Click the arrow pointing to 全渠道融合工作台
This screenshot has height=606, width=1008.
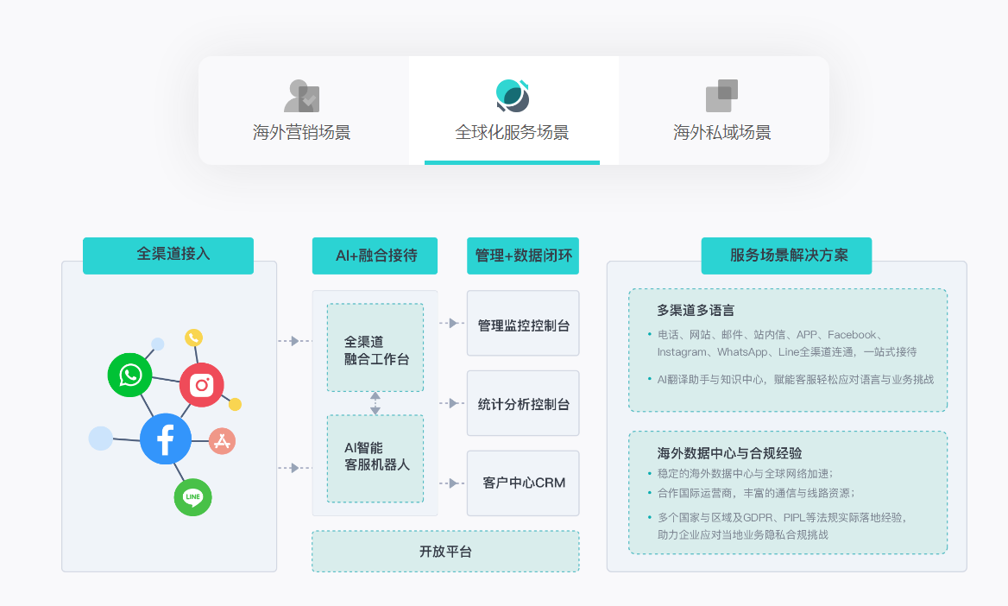pos(294,341)
